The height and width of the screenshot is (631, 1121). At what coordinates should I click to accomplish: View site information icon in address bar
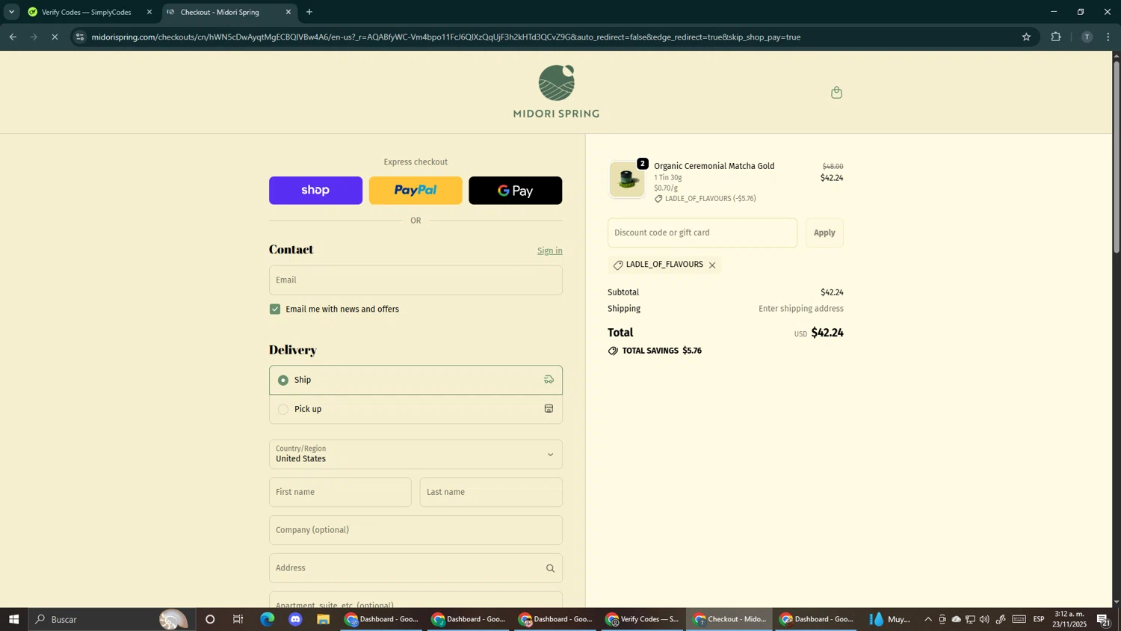click(x=80, y=37)
